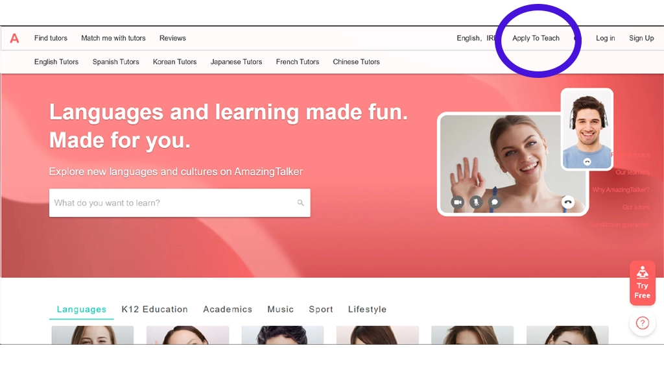664x370 pixels.
Task: Open the Academics tab
Action: pyautogui.click(x=227, y=310)
